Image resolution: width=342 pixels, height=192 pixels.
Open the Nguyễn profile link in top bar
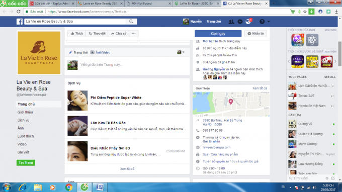[x=192, y=21]
